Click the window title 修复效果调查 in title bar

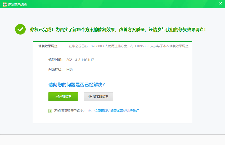pos(17,4)
